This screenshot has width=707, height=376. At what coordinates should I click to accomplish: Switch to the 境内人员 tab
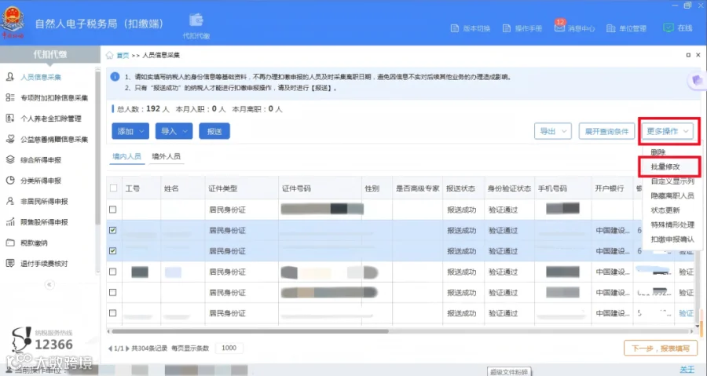[x=126, y=156]
